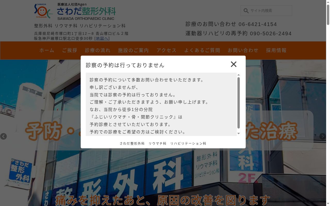Select アクセス in the navigation bar
This screenshot has width=330, height=206.
[167, 50]
